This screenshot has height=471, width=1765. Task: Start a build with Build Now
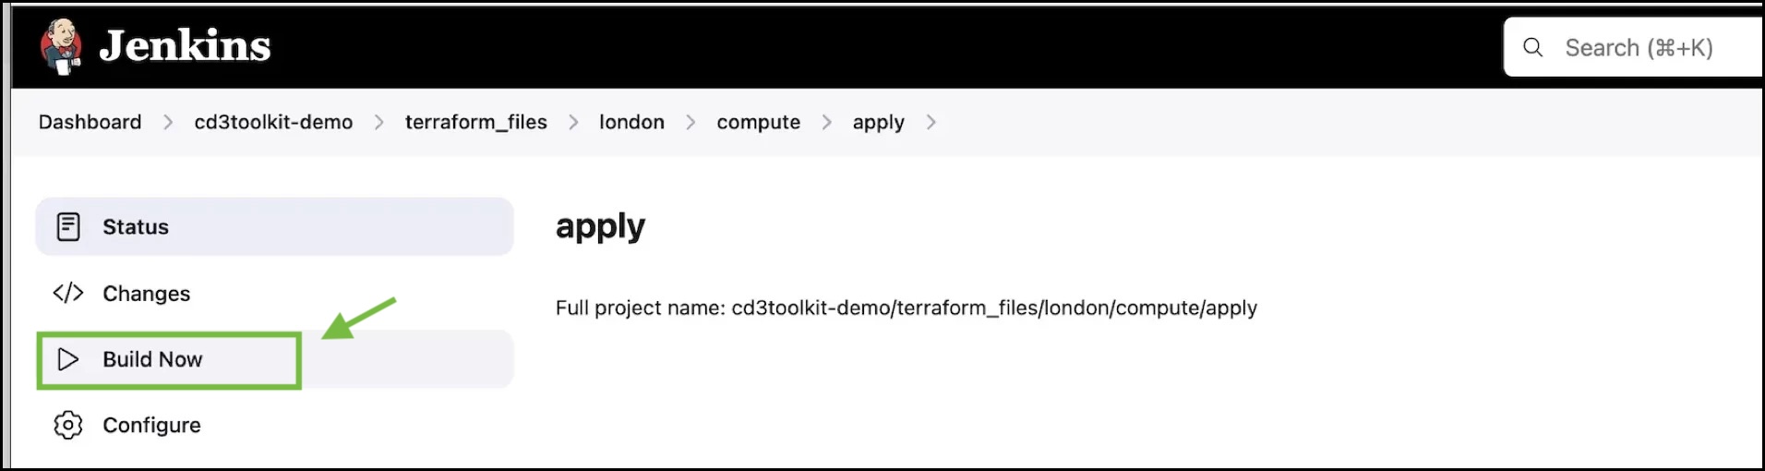pyautogui.click(x=152, y=359)
